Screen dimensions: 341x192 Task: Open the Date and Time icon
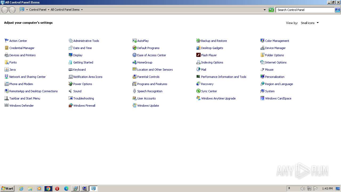coord(71,48)
